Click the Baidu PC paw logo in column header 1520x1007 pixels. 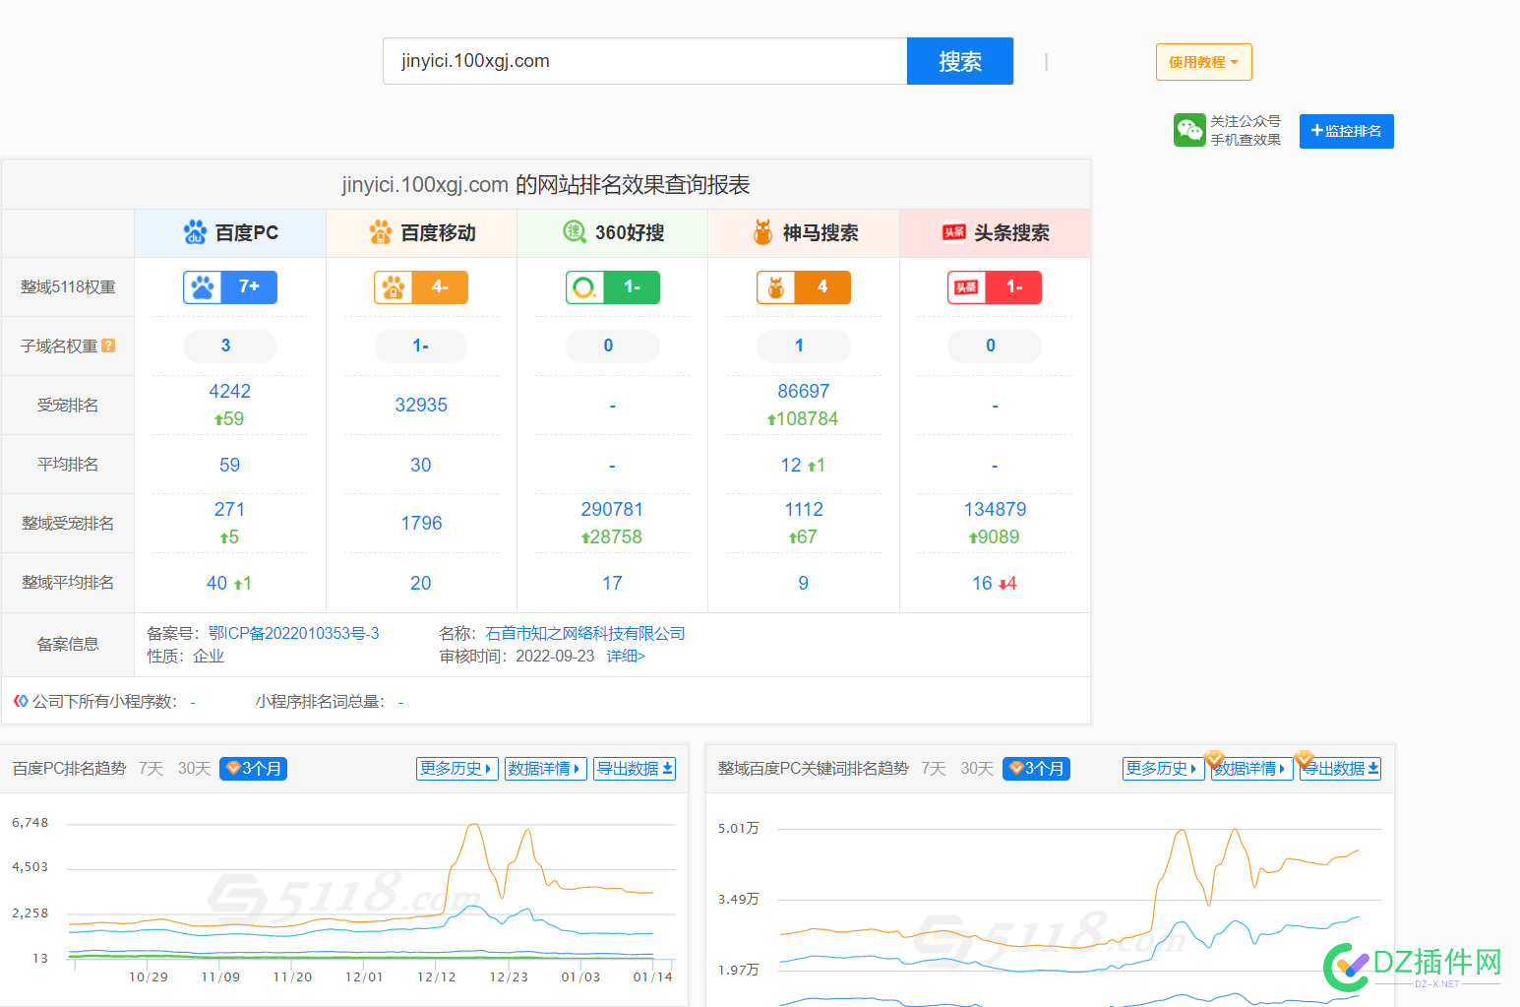pyautogui.click(x=195, y=232)
